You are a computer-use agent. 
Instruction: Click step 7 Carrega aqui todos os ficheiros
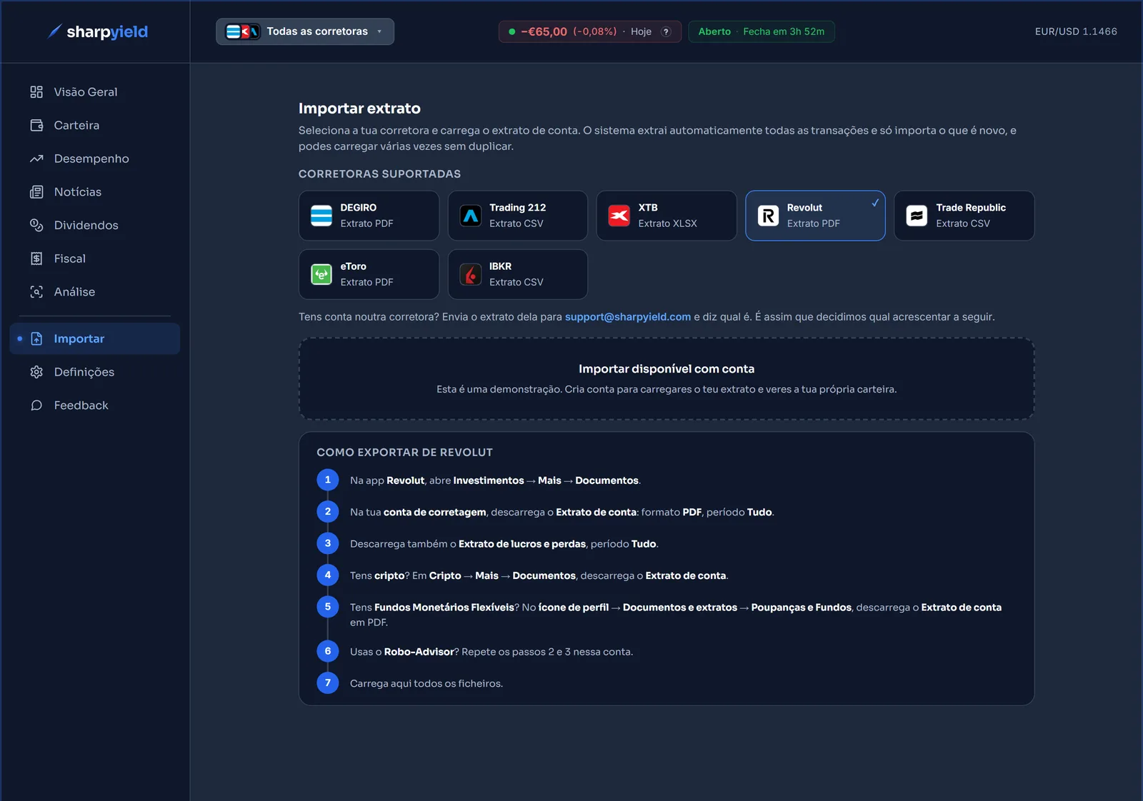[426, 683]
